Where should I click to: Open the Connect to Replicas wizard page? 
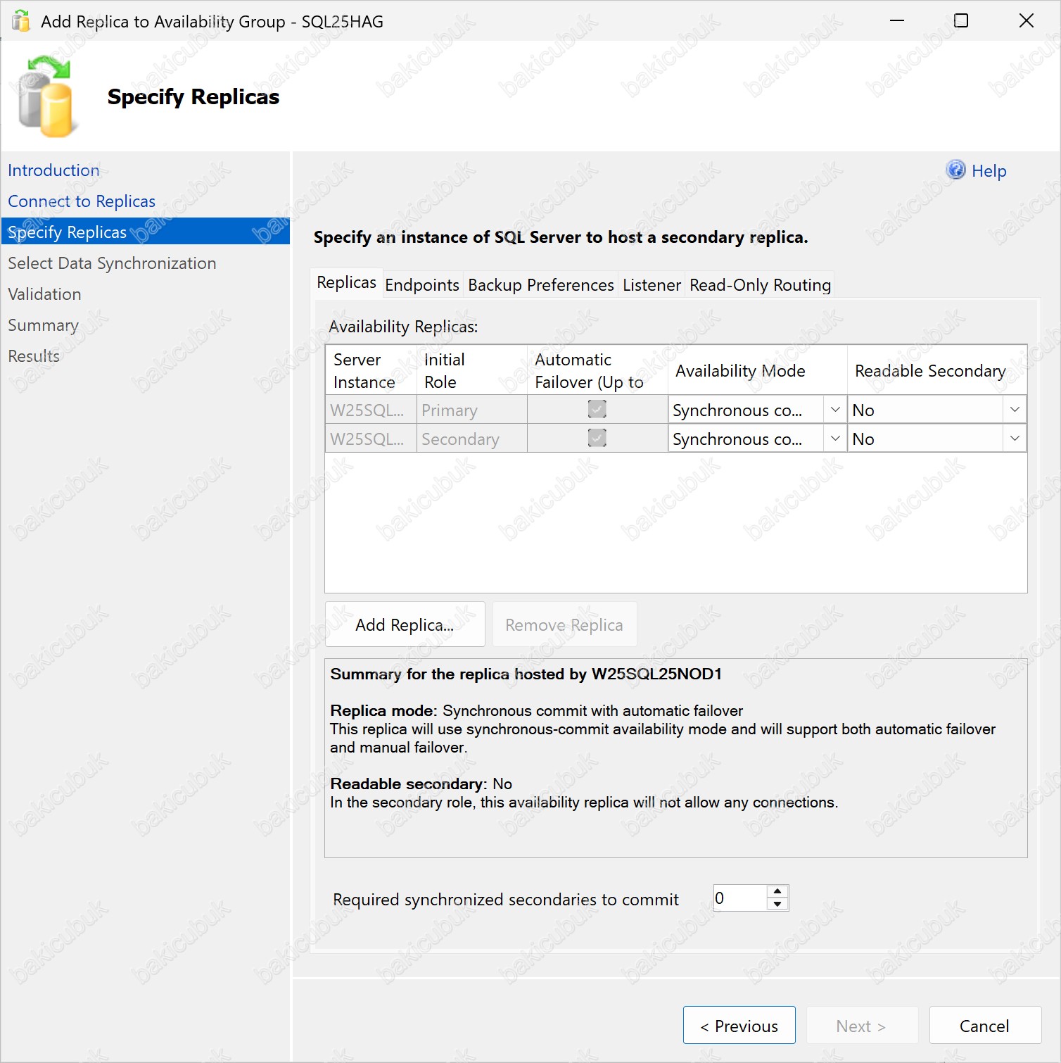click(x=82, y=201)
